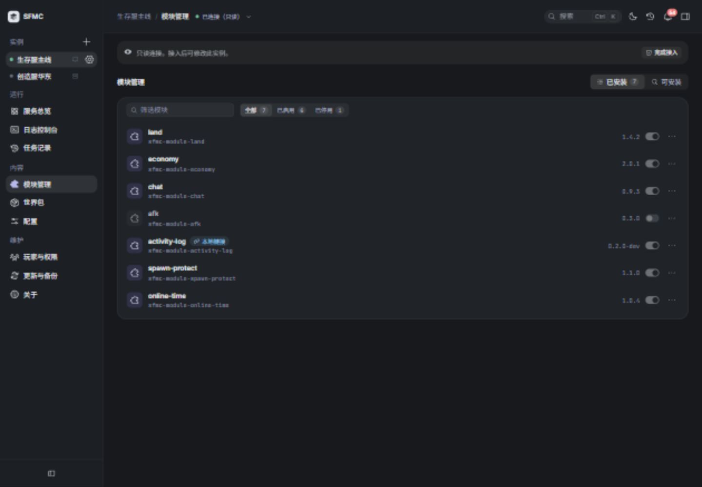Open settings gear for 生存服主线 instance

point(89,59)
